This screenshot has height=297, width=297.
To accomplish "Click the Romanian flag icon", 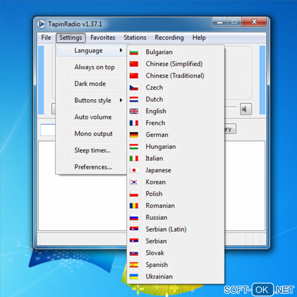I will coord(134,206).
